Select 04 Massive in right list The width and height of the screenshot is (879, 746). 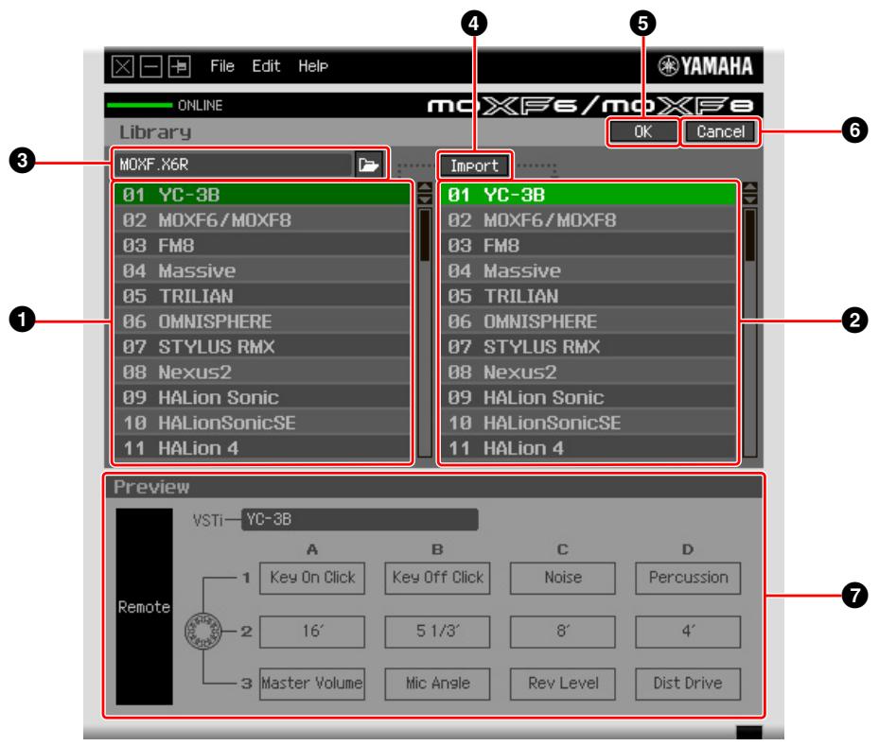point(589,270)
